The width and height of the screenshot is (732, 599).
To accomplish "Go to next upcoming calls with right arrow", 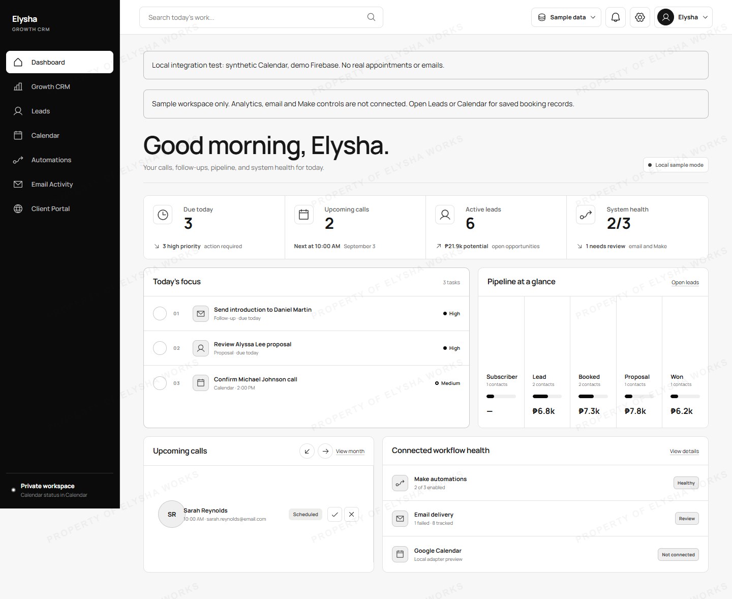I will (x=325, y=451).
